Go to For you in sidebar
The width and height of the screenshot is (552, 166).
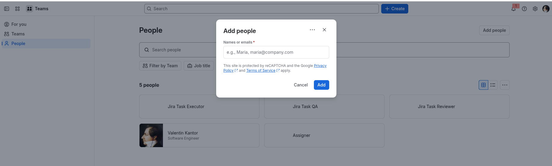tap(46, 24)
